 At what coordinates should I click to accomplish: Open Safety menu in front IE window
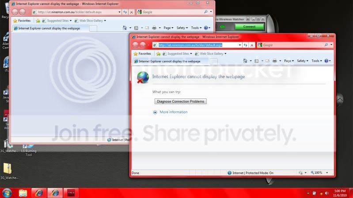coord(303,61)
